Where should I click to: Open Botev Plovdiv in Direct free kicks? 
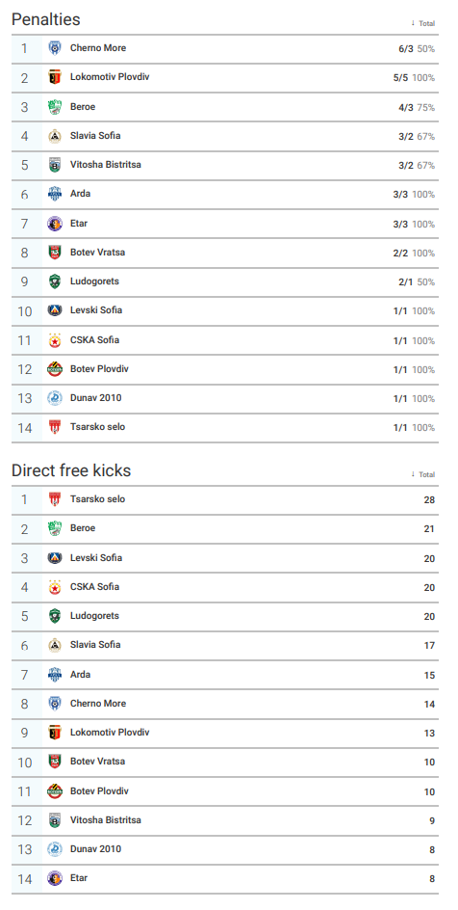click(99, 791)
